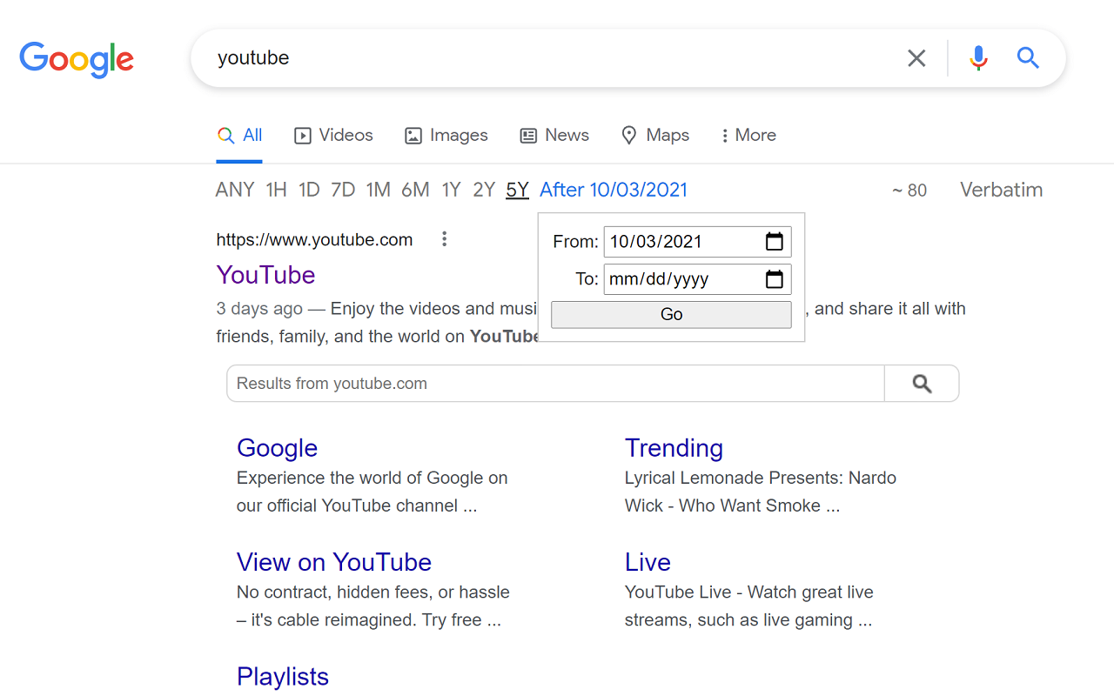The height and width of the screenshot is (696, 1114).
Task: Click 'Experience the world of Google on' text
Action: 372,478
